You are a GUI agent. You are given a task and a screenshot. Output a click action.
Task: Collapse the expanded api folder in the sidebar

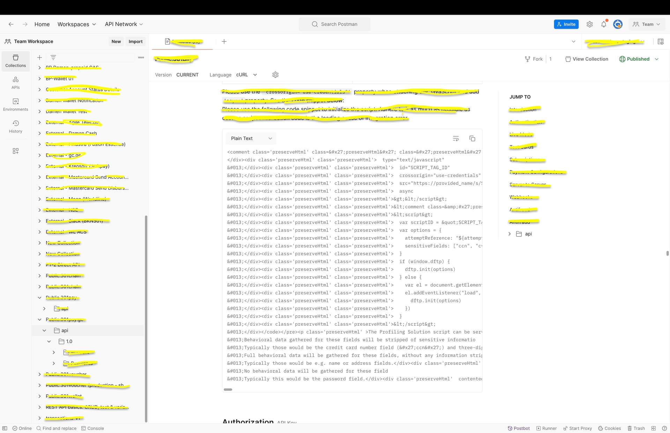coord(44,330)
